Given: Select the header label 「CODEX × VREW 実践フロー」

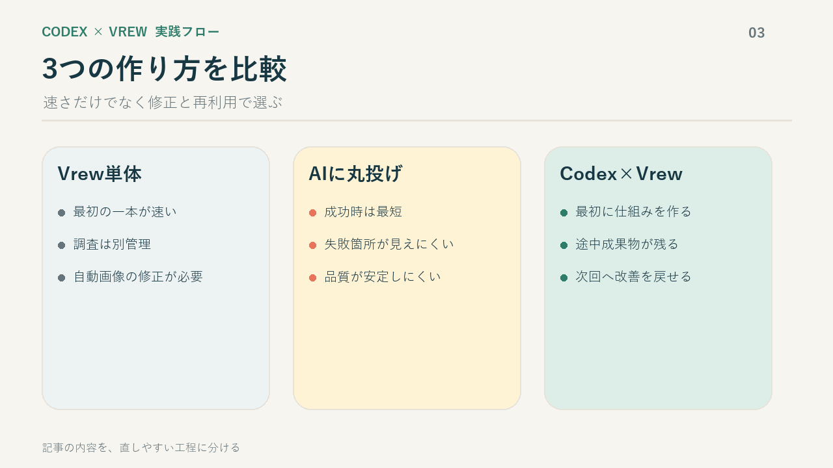Looking at the screenshot, I should (131, 32).
